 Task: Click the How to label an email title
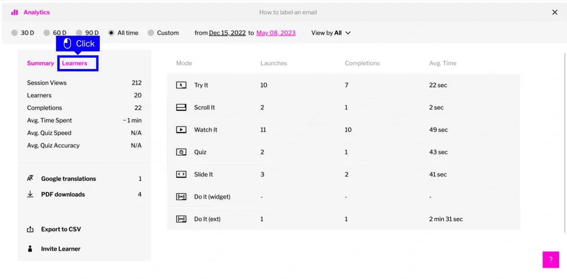288,12
